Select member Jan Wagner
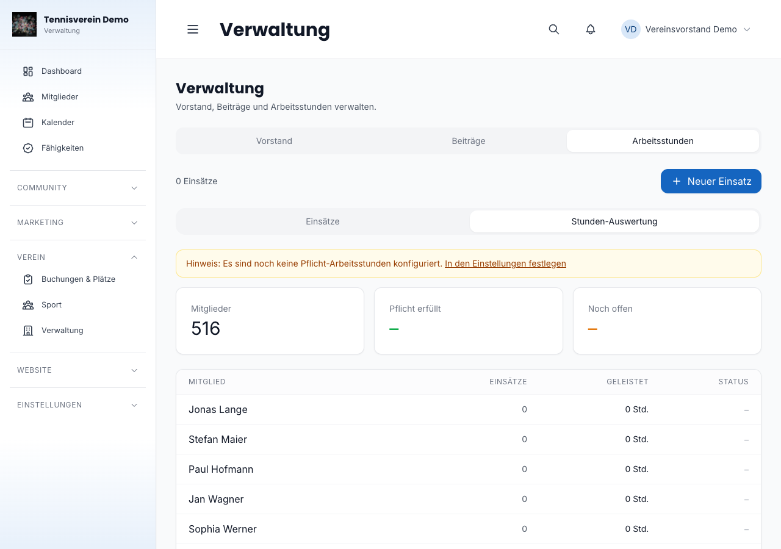This screenshot has width=781, height=549. [216, 499]
